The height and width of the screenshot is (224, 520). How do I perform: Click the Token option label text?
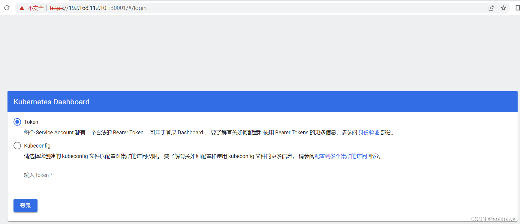(31, 122)
